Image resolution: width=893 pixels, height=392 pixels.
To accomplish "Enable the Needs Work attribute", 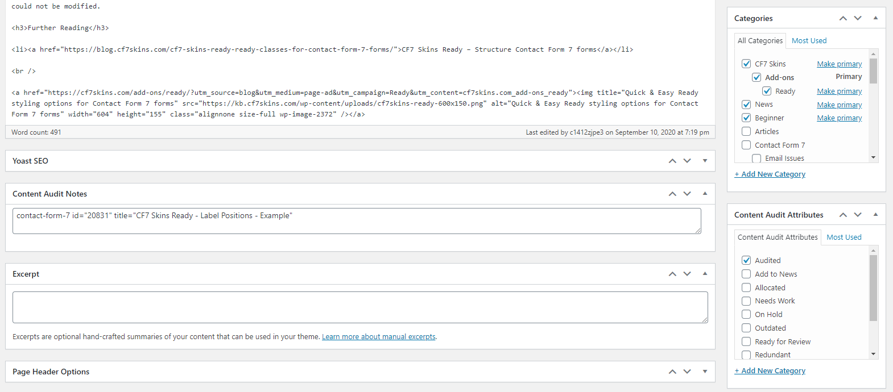I will click(x=746, y=301).
